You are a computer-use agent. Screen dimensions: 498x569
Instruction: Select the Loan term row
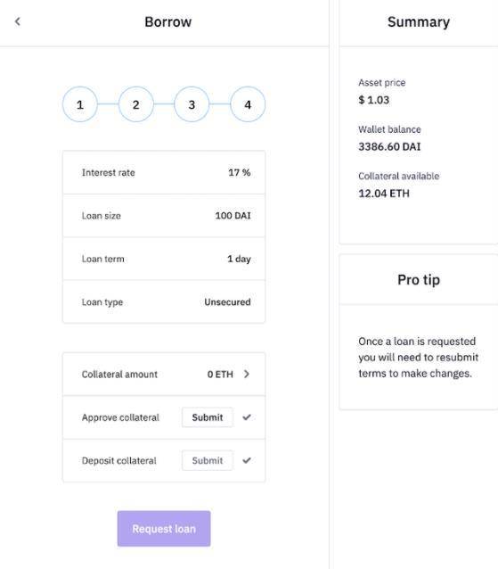tap(164, 260)
